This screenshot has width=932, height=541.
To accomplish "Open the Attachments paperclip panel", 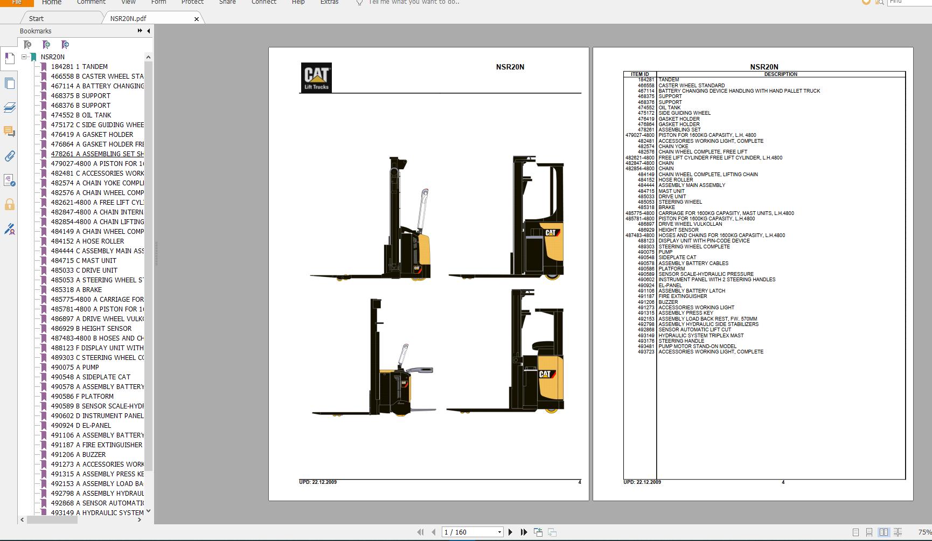I will (9, 156).
